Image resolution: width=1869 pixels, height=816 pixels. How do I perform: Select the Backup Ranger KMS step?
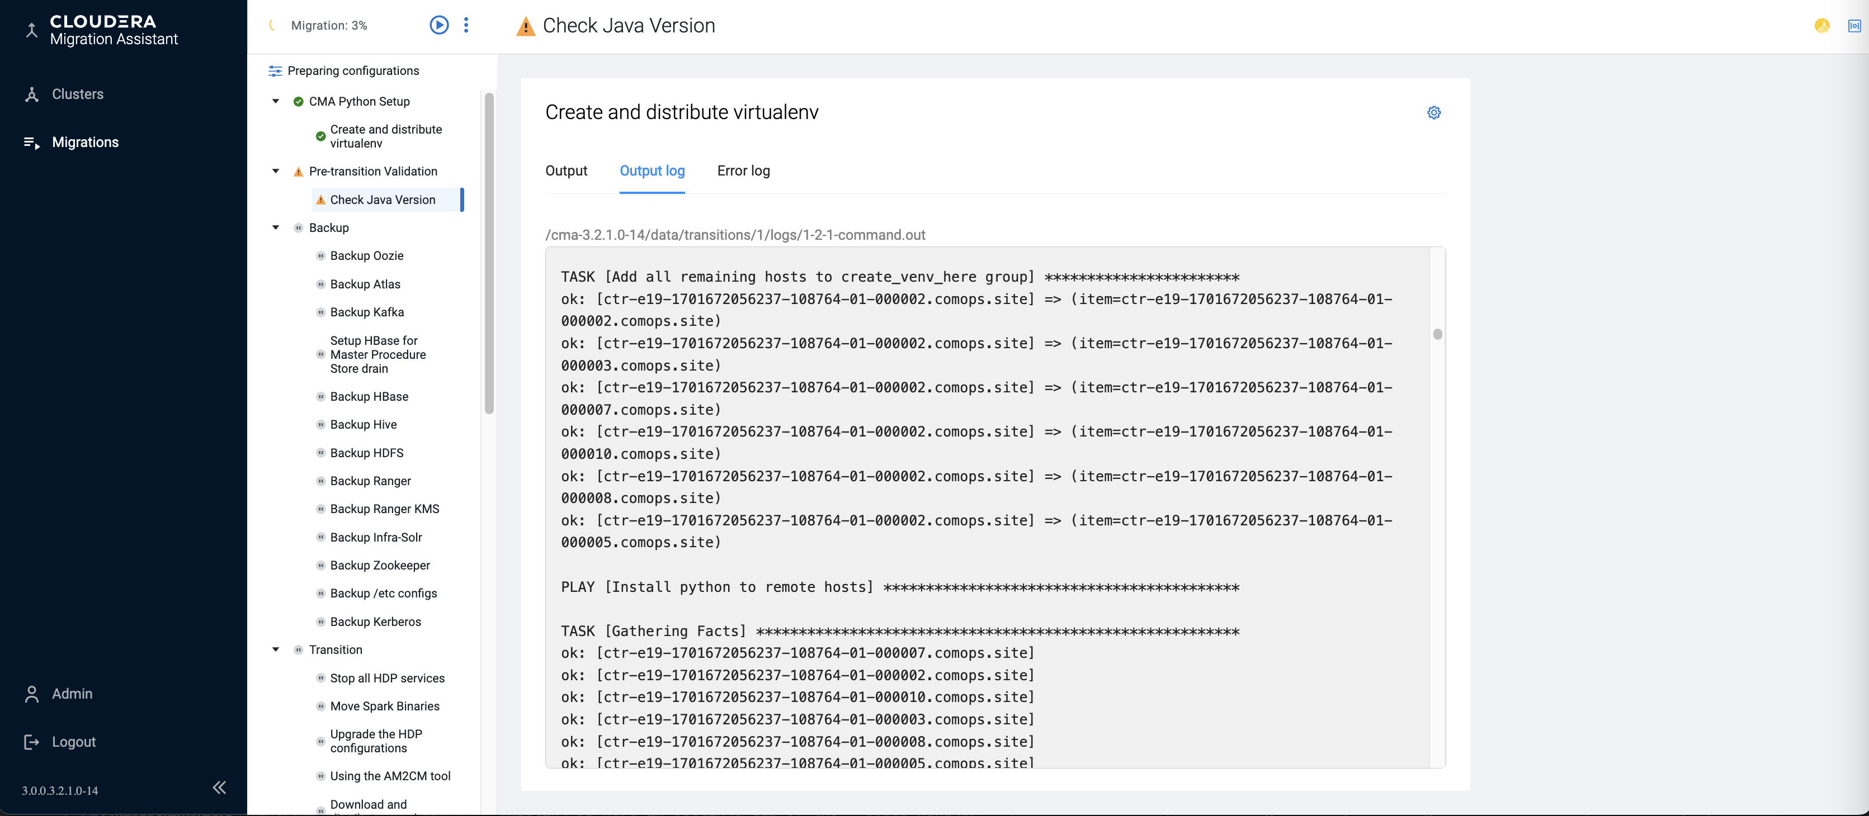point(385,509)
